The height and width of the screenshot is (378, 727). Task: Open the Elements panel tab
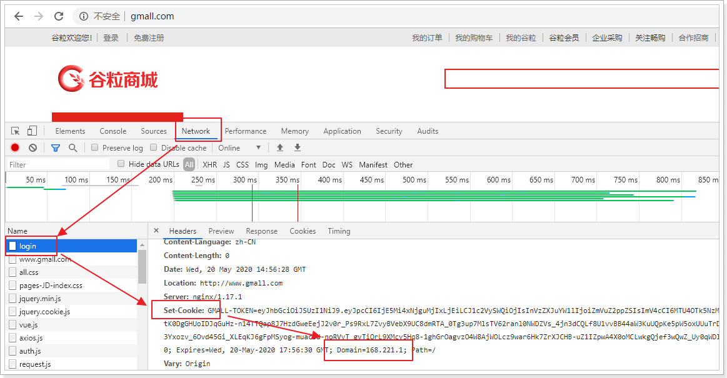point(70,131)
